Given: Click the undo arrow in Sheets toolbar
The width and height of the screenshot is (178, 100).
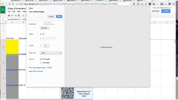Looking at the screenshot, I should point(12,16).
